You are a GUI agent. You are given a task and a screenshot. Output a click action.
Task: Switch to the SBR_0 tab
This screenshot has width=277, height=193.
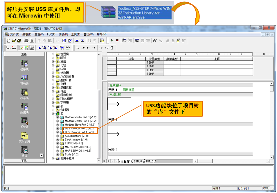(138, 161)
